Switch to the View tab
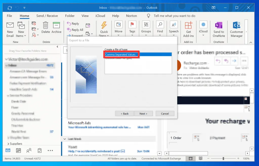The width and height of the screenshot is (259, 166). (85, 16)
